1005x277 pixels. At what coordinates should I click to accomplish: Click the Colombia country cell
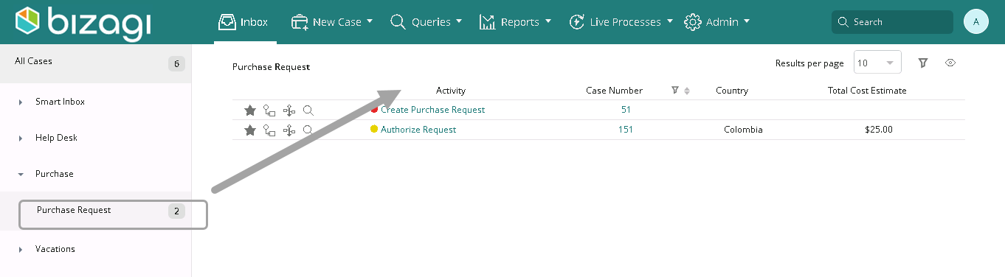743,130
